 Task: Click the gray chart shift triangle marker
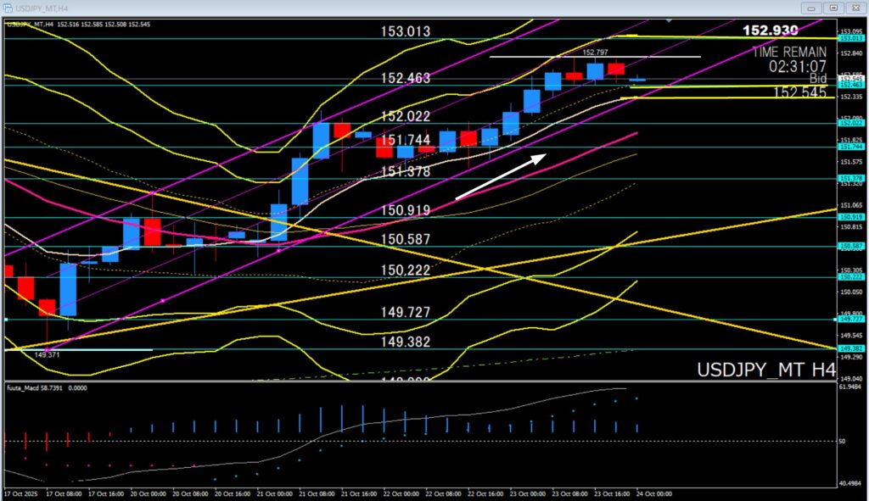tap(670, 20)
